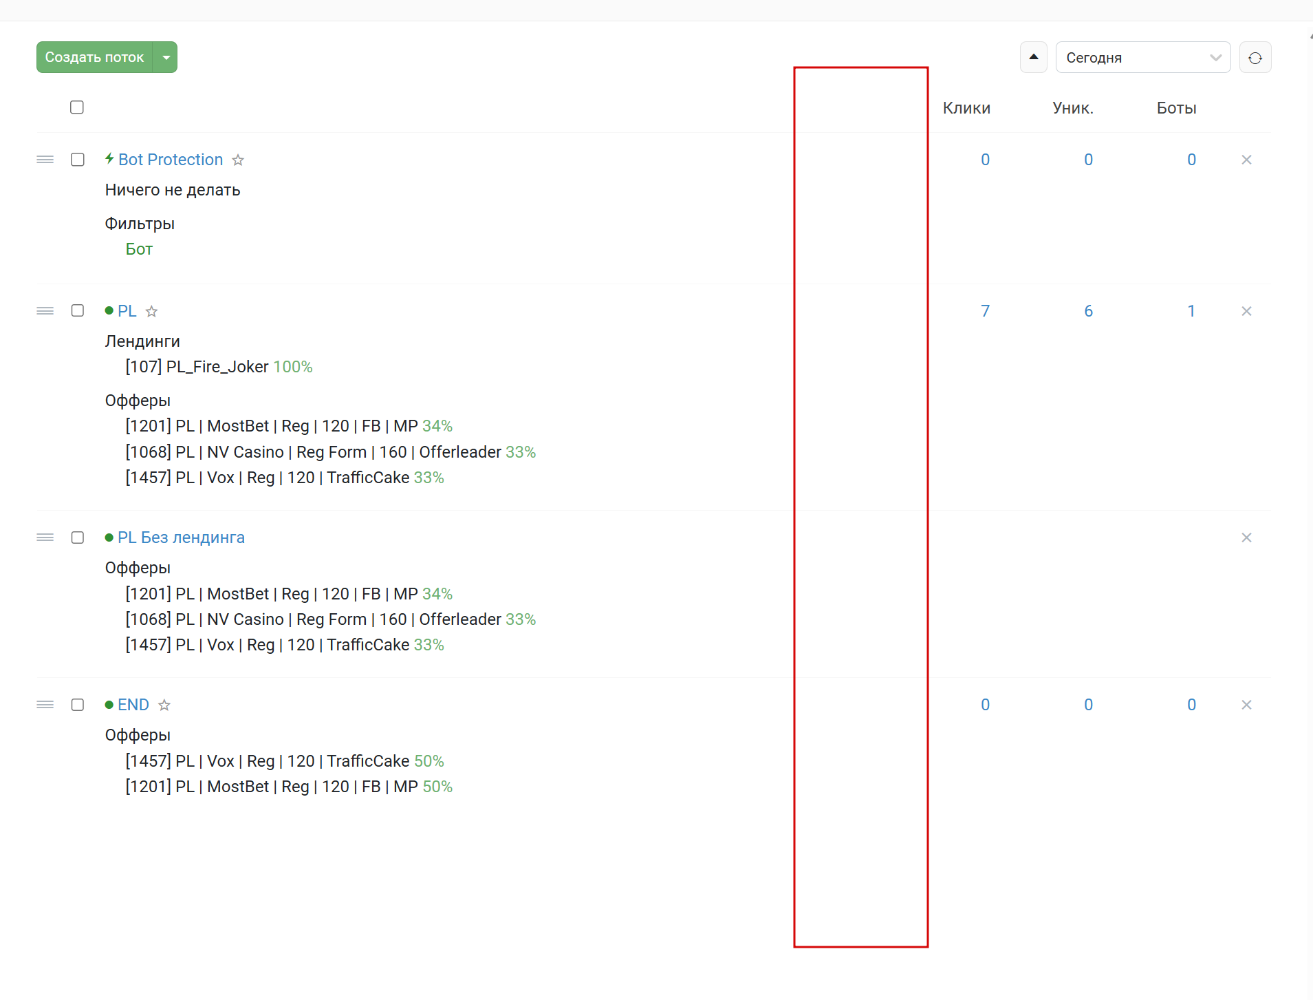Delete the Bot Protection stream
This screenshot has width=1313, height=1000.
[x=1246, y=160]
